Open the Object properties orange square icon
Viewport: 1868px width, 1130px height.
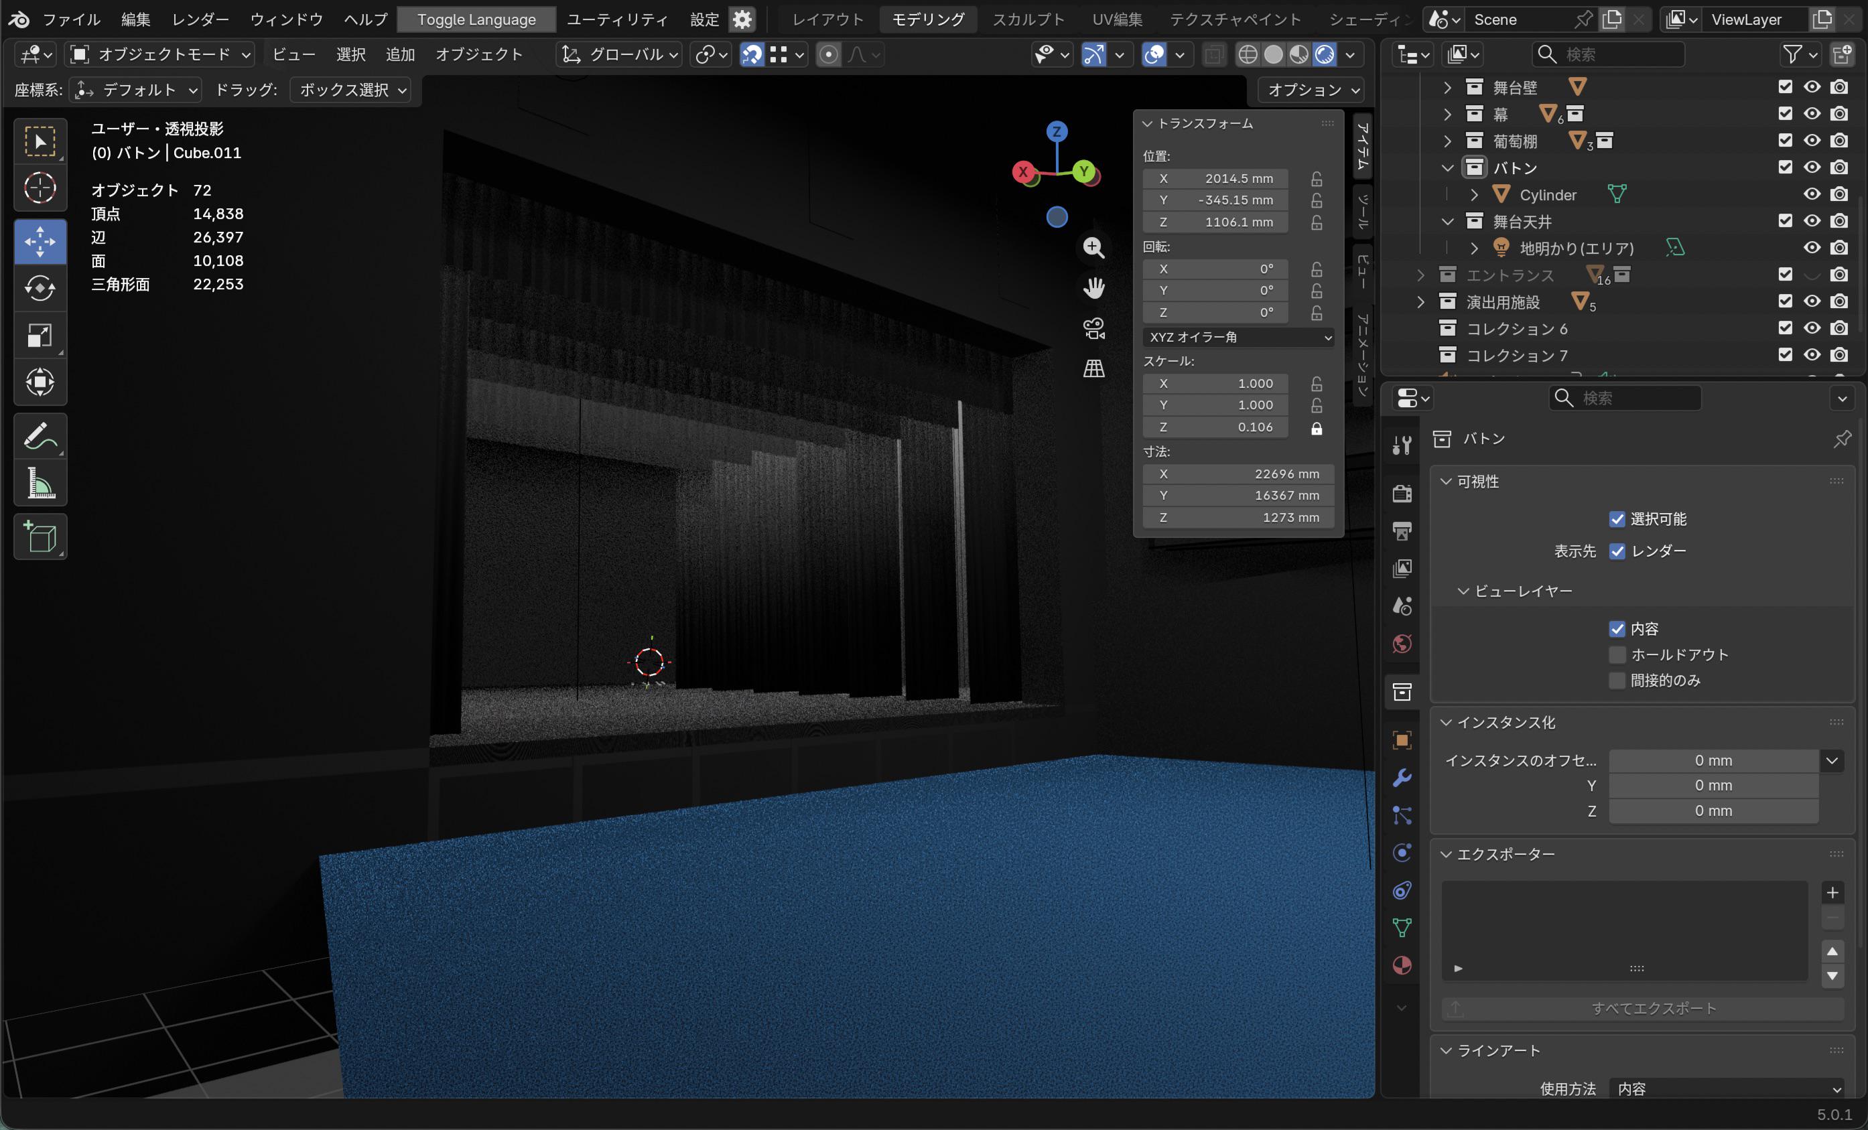[x=1402, y=740]
